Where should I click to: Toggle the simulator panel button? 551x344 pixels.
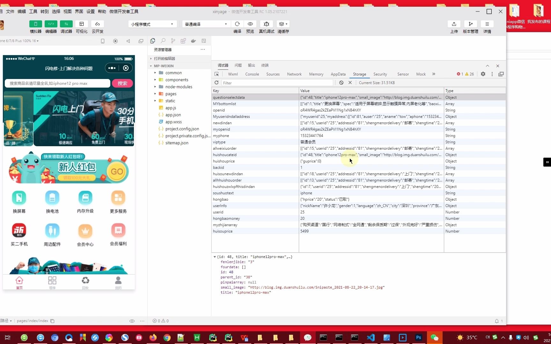[36, 24]
